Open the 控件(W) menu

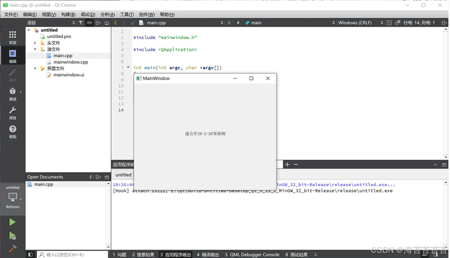click(147, 15)
